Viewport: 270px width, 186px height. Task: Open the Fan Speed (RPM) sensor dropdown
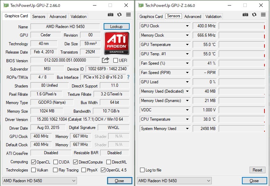(x=187, y=73)
